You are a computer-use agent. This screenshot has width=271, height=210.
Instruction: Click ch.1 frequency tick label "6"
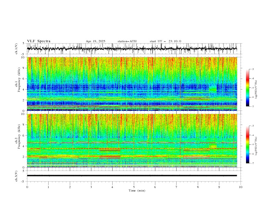24,79
